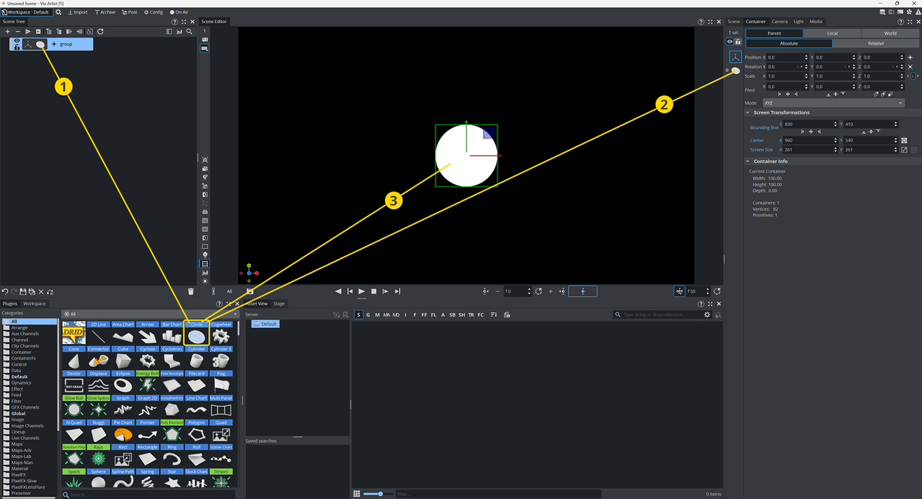Adjust the asset thumbnail size slider
Screen dimensions: 922x499
380,494
